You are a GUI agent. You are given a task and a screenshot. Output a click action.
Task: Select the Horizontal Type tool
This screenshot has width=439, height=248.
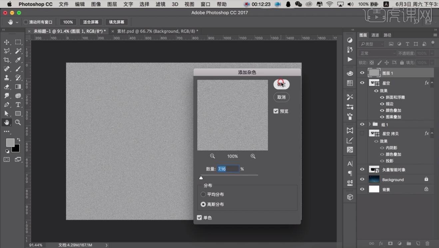coord(18,105)
